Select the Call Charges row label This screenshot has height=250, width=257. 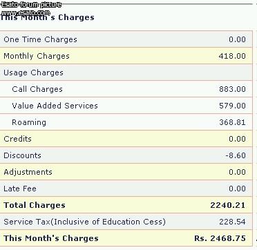(37, 89)
